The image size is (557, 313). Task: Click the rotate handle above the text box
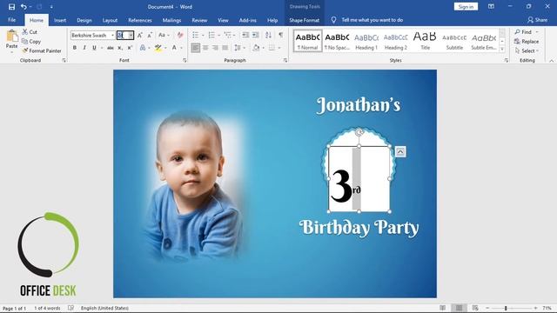[359, 132]
